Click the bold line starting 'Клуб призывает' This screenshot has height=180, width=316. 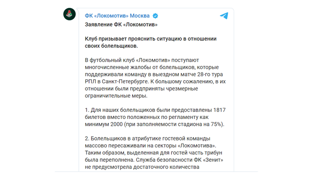pyautogui.click(x=150, y=39)
